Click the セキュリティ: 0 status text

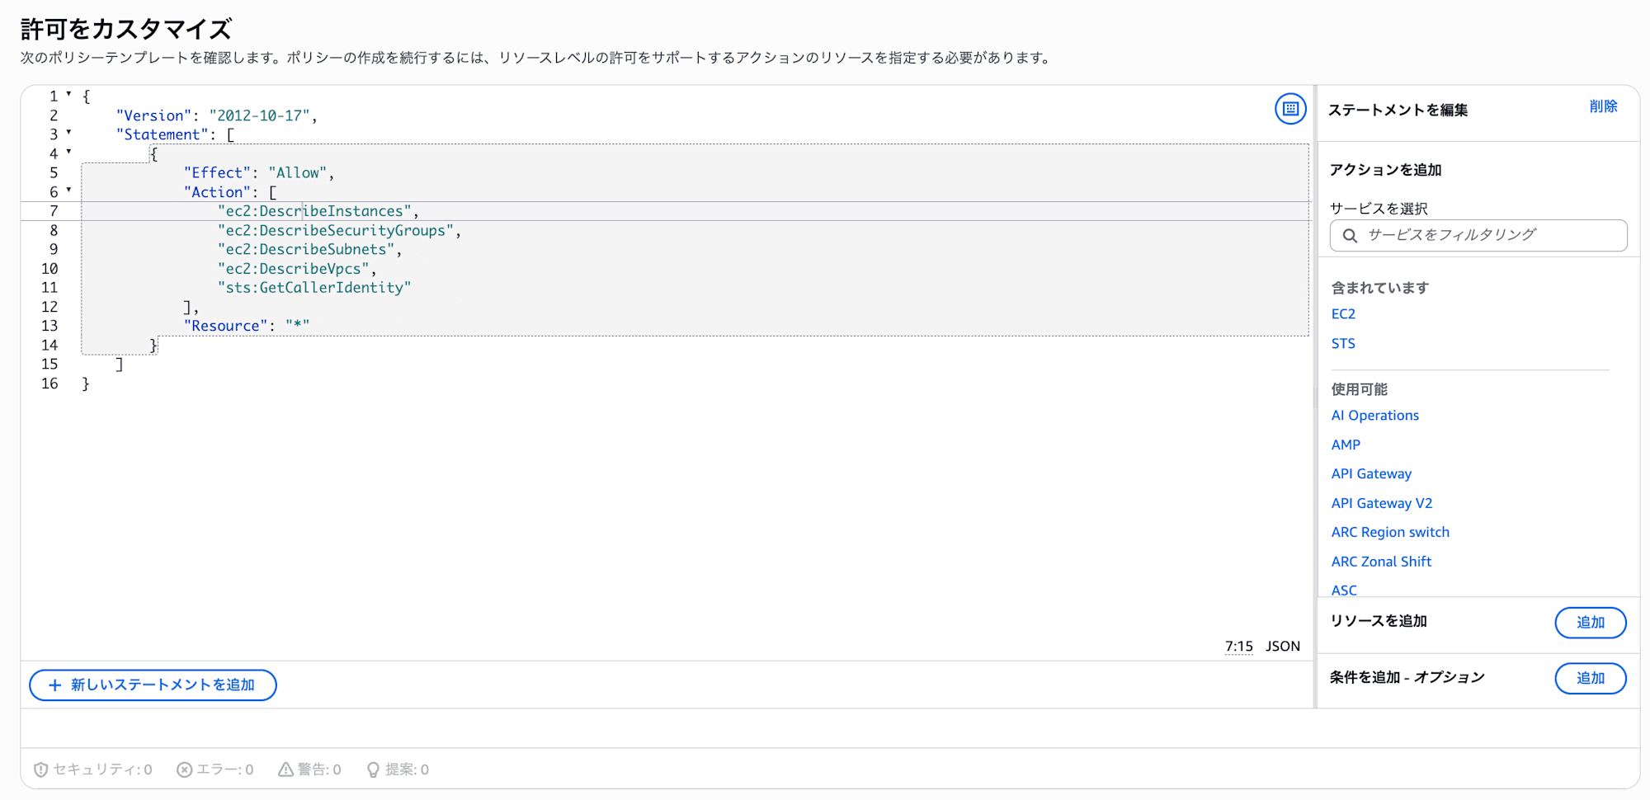tap(102, 769)
